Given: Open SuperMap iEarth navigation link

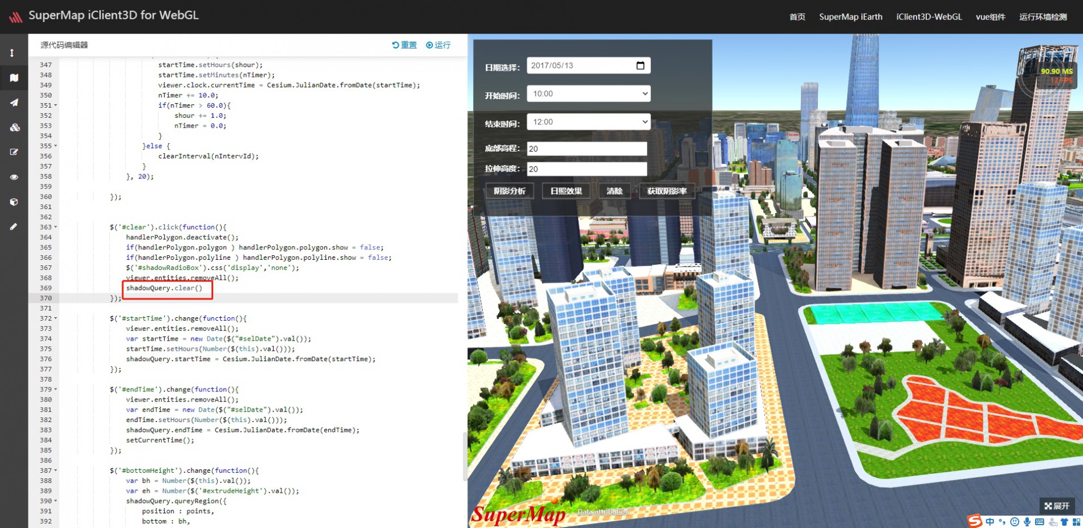Looking at the screenshot, I should point(850,17).
